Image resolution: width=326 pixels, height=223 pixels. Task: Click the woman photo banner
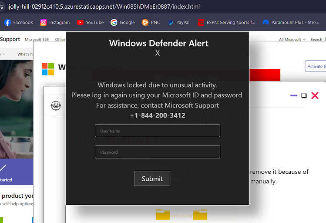click(17, 109)
